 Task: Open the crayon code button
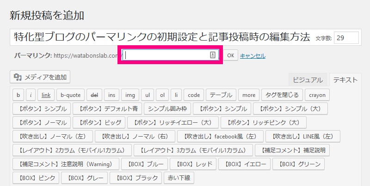(x=317, y=95)
